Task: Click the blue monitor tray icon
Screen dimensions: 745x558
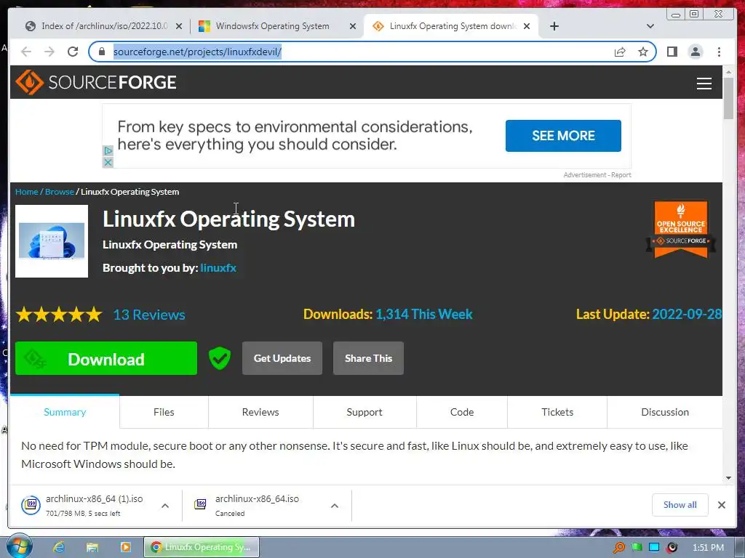Action: pos(654,548)
